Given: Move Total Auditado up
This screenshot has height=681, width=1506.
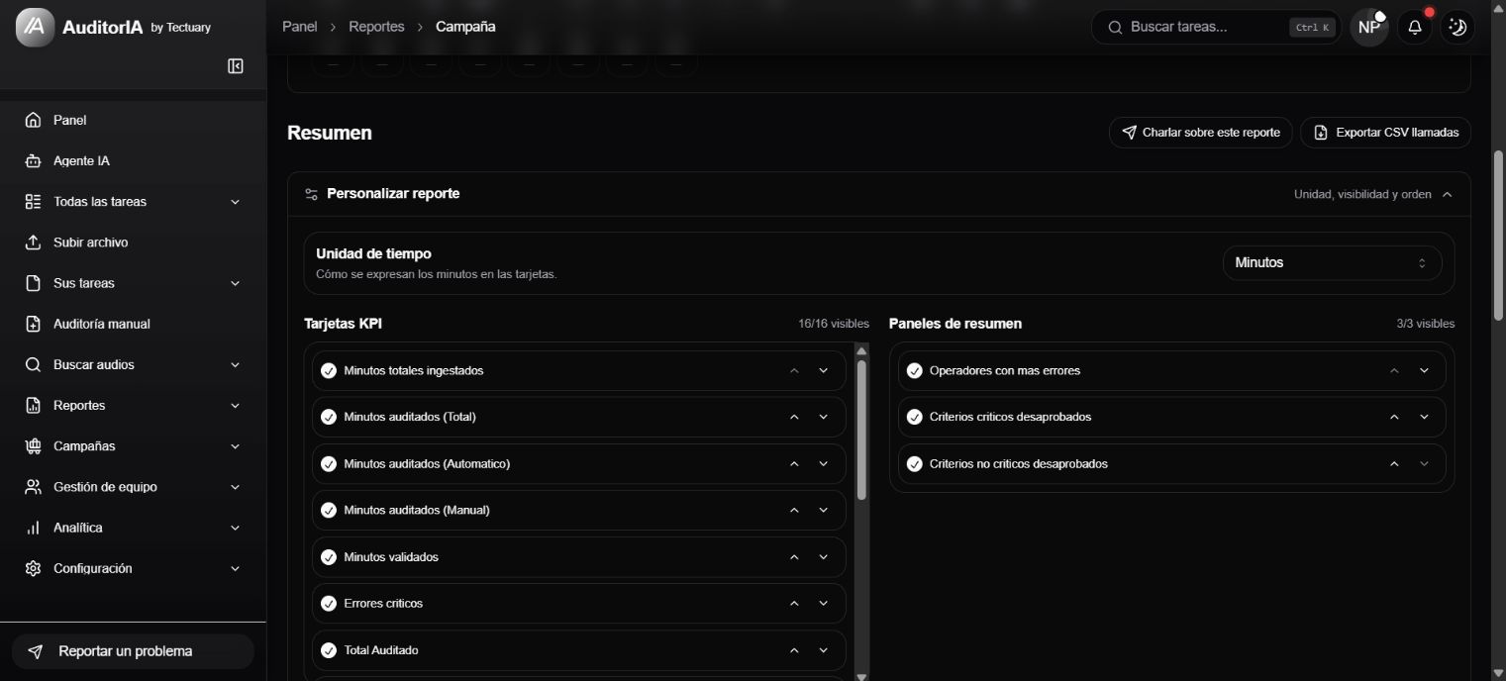Looking at the screenshot, I should [x=794, y=650].
